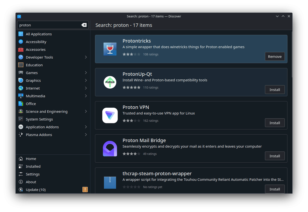Open the Proton Mail Bridge title text

(144, 140)
